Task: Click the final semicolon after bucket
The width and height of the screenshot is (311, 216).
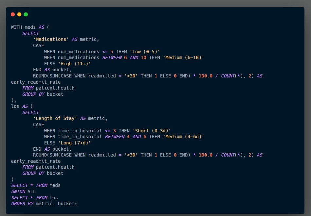Action: tap(76, 204)
